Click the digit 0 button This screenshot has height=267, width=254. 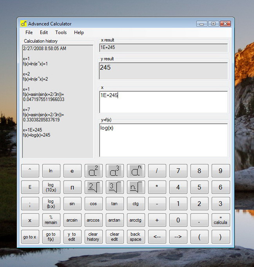(x=178, y=220)
